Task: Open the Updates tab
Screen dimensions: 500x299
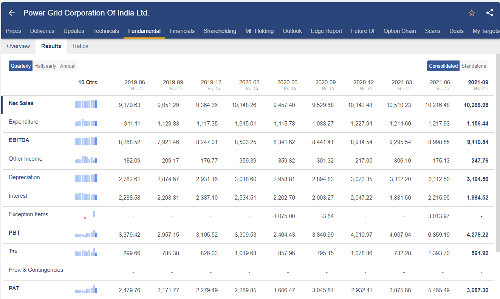Action: click(x=74, y=31)
